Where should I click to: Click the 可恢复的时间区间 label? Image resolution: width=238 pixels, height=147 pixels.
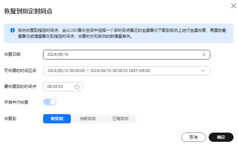(x=20, y=71)
